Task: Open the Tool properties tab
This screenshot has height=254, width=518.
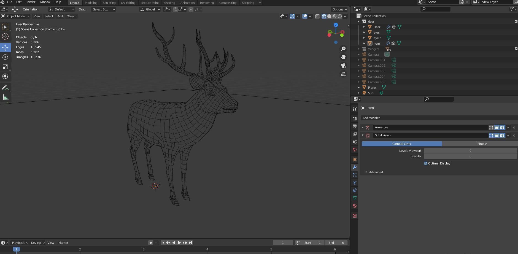Action: [x=355, y=109]
